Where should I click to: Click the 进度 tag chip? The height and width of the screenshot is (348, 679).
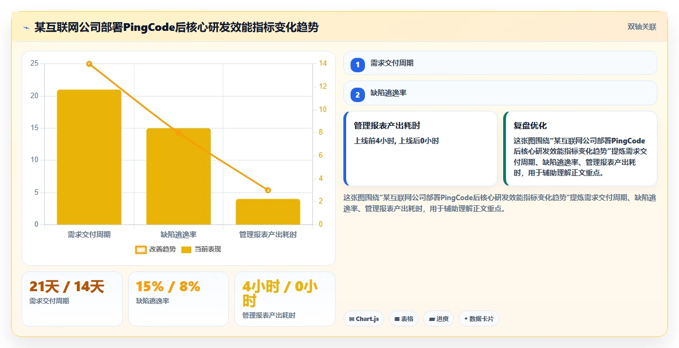point(438,319)
